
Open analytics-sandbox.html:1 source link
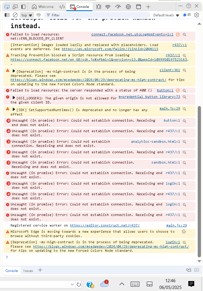coord(156,142)
